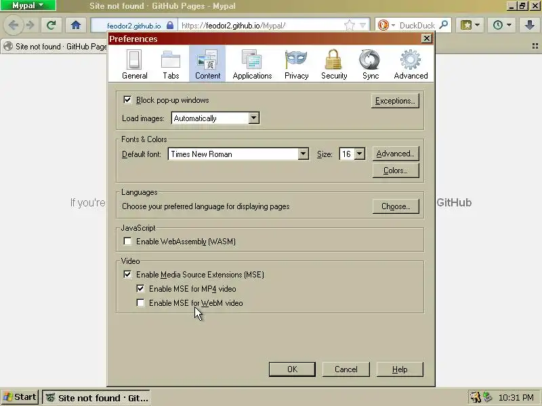Switch to the Tabs preferences pane
The image size is (542, 406).
[171, 64]
